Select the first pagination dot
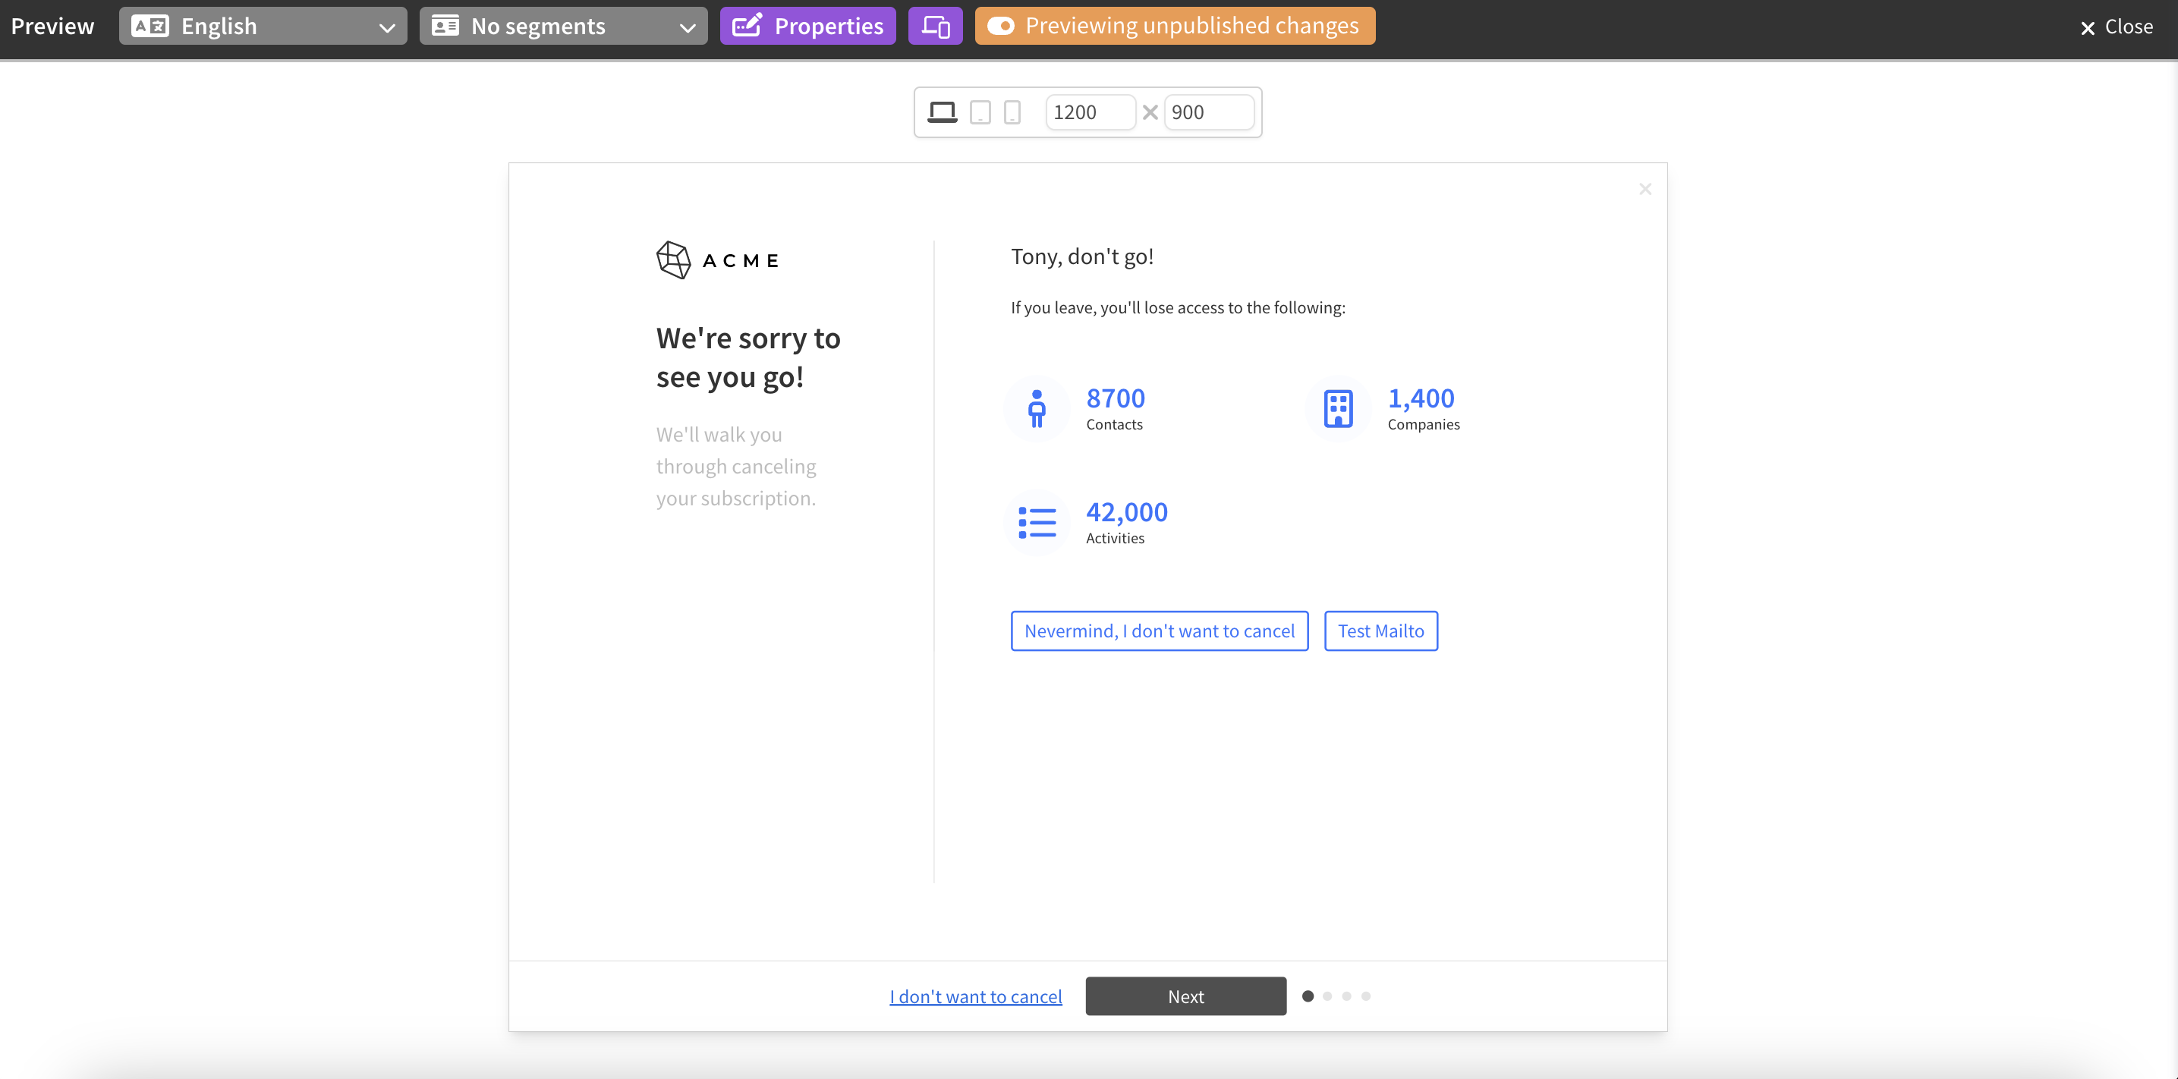 (x=1309, y=996)
